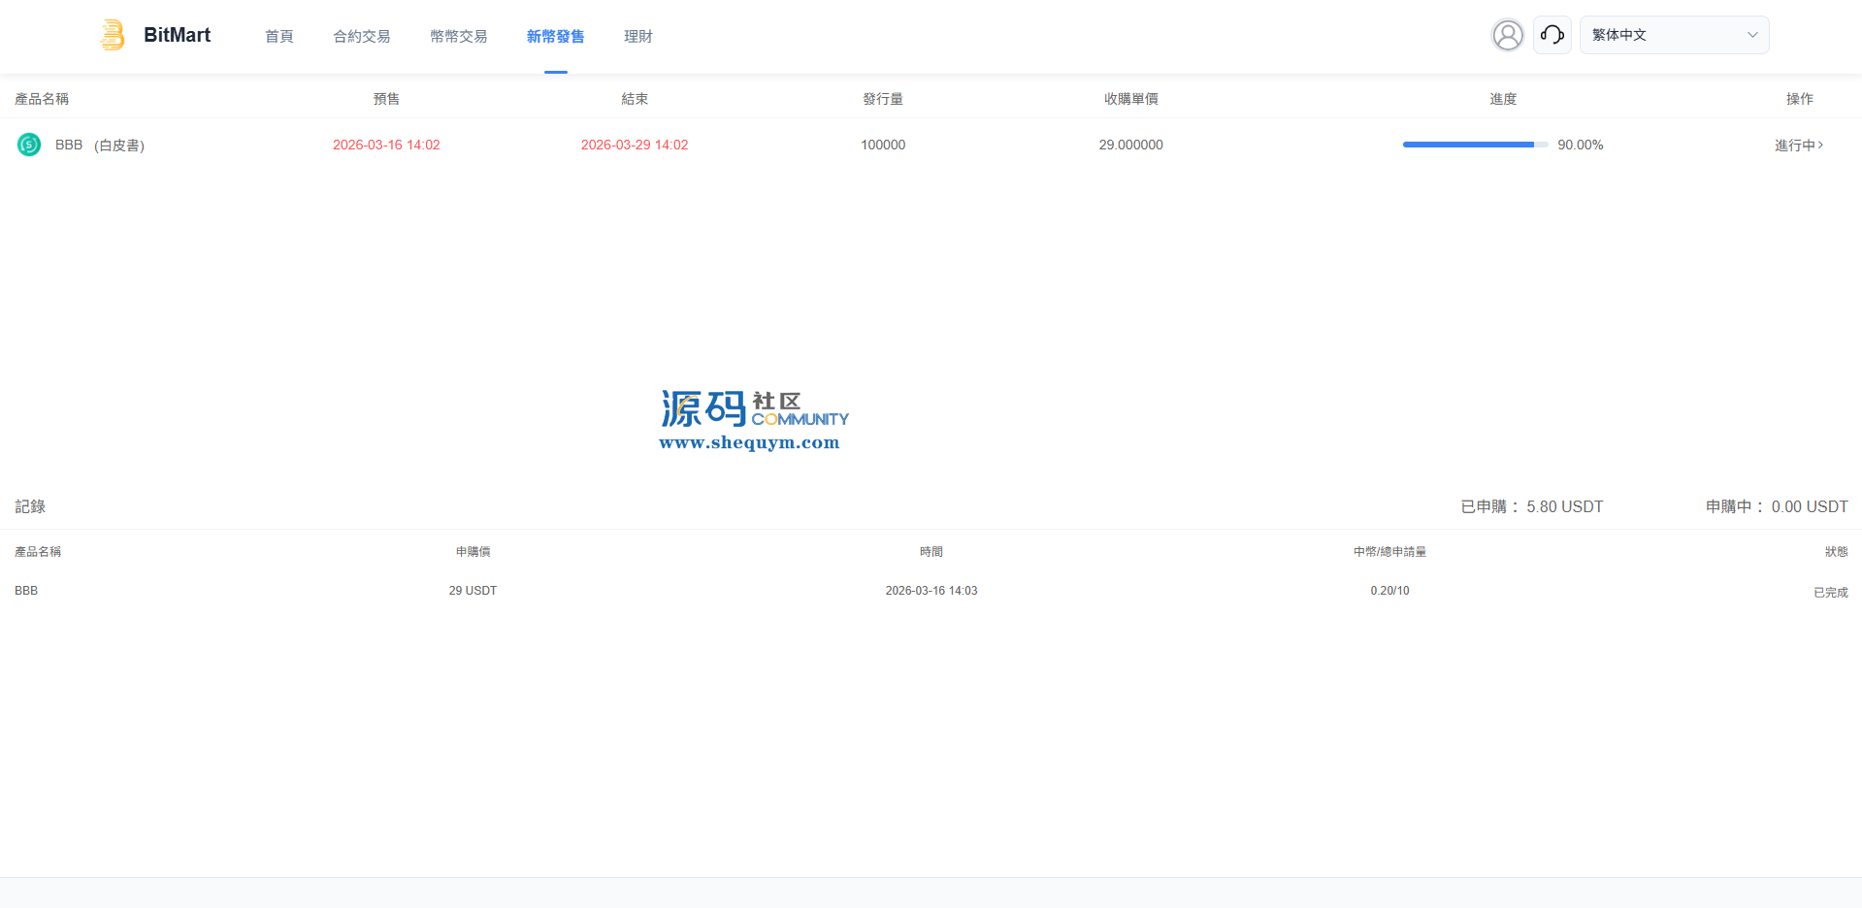Navigate to the 理財 finance tab
Viewport: 1862px width, 908px height.
coord(637,36)
